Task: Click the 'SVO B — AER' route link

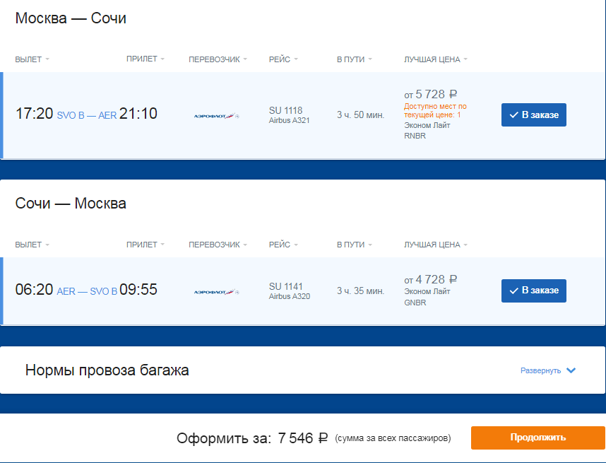Action: [x=86, y=115]
